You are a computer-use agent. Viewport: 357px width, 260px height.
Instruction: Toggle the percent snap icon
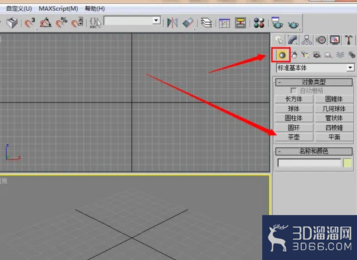coord(61,23)
